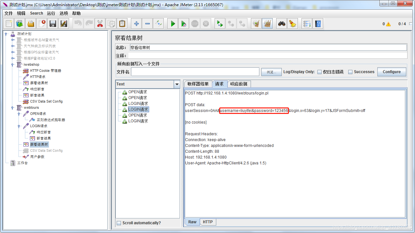415x233 pixels.
Task: Open the Search menu
Action: point(37,13)
